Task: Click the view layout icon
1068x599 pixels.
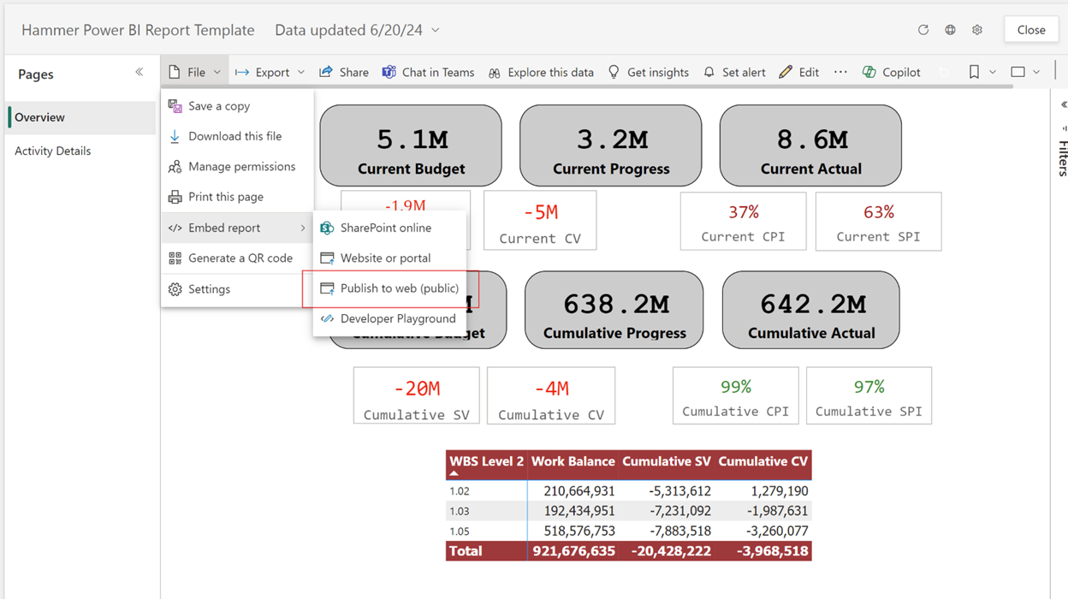Action: (1018, 72)
